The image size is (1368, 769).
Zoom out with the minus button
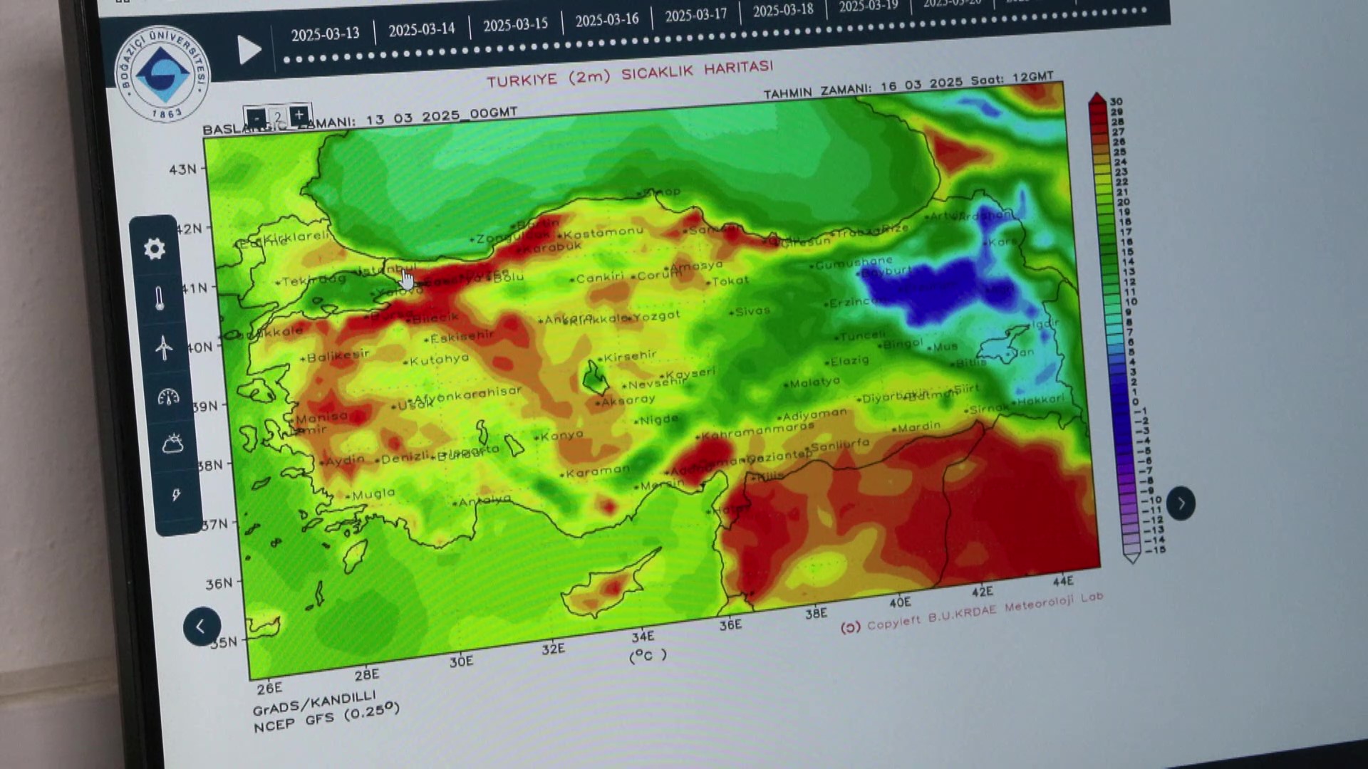point(256,117)
